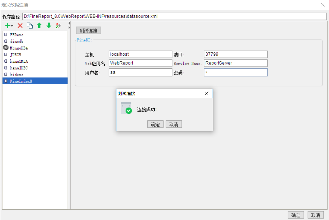Close the 测试连接 popup with its X
This screenshot has height=220, width=329.
pos(207,93)
